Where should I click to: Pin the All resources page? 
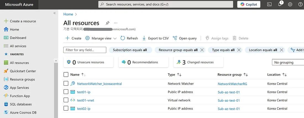(107, 23)
